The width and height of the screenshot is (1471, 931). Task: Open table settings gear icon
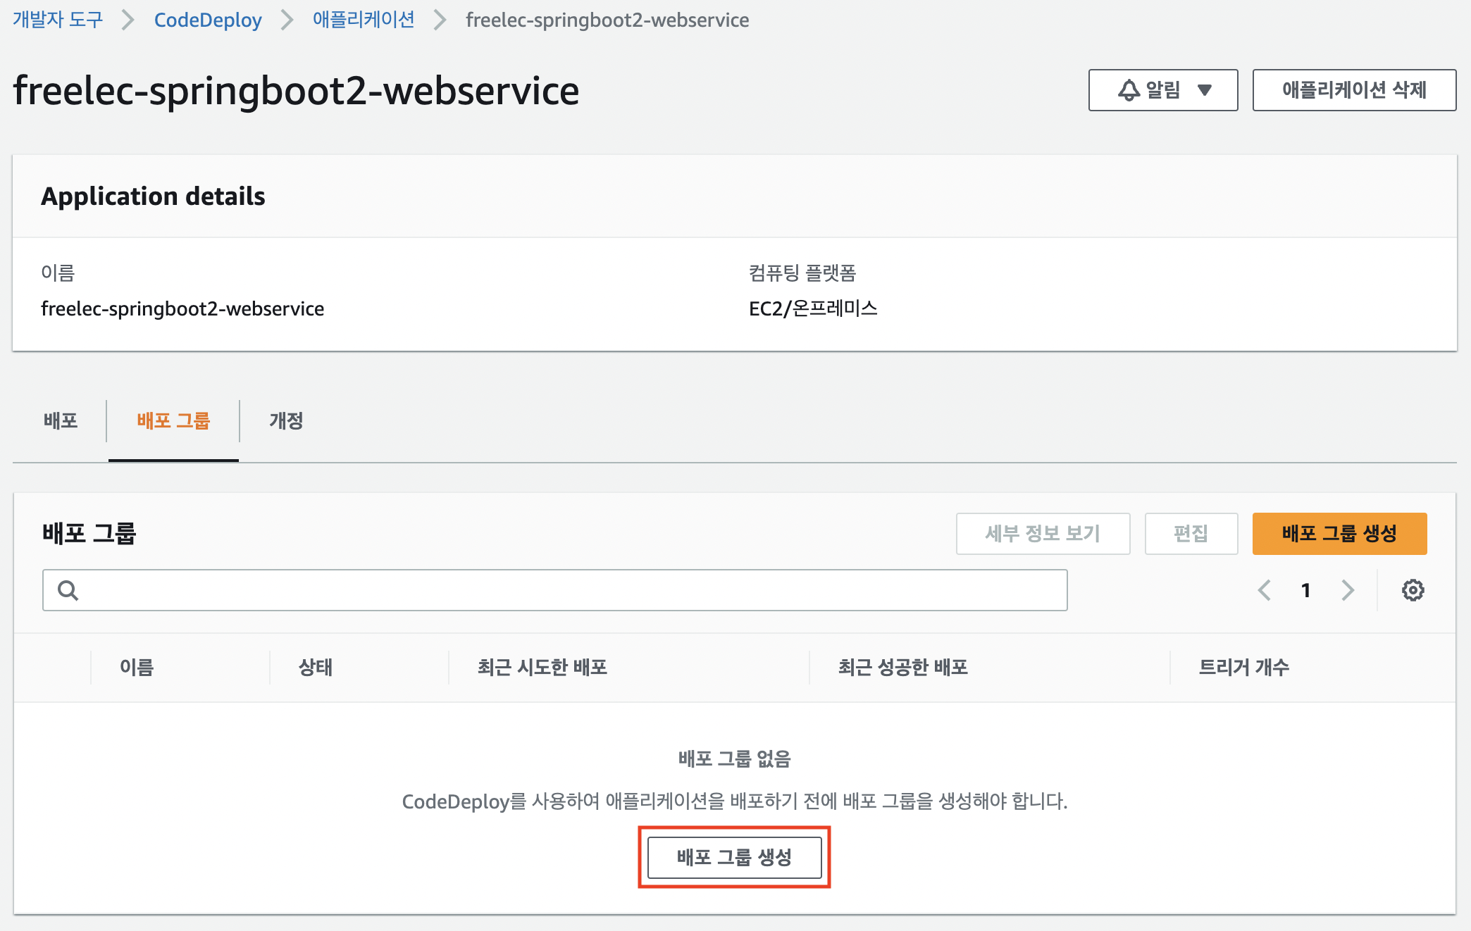[x=1413, y=590]
